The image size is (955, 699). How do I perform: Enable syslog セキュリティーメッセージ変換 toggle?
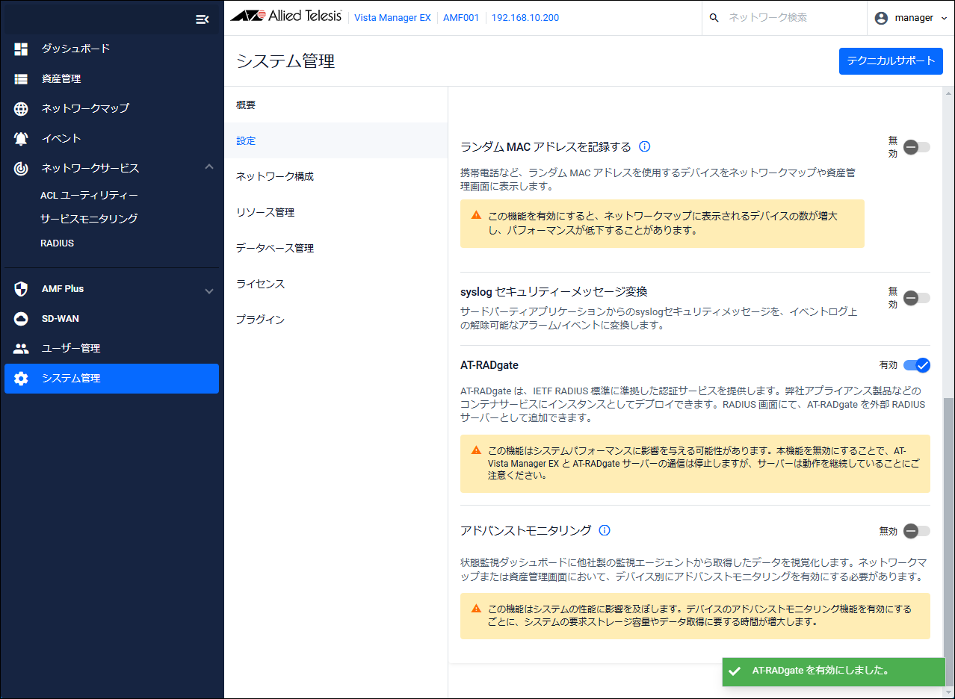tap(916, 298)
